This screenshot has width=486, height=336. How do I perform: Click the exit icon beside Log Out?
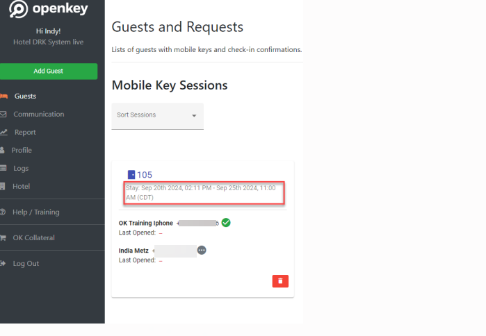coord(3,263)
